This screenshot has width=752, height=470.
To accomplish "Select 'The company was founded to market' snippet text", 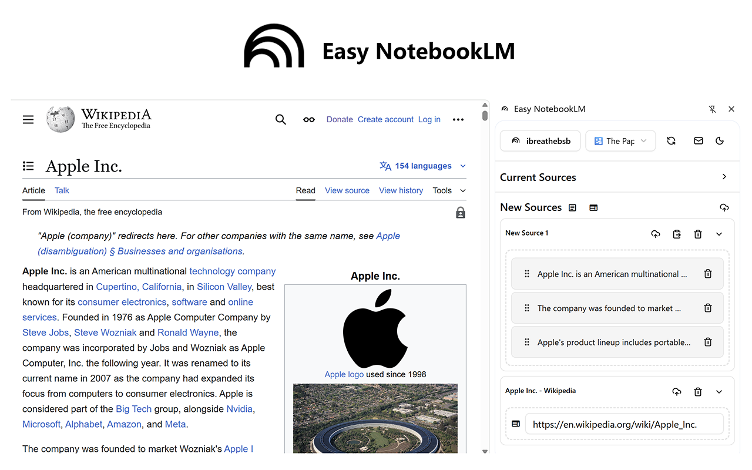I will click(609, 308).
